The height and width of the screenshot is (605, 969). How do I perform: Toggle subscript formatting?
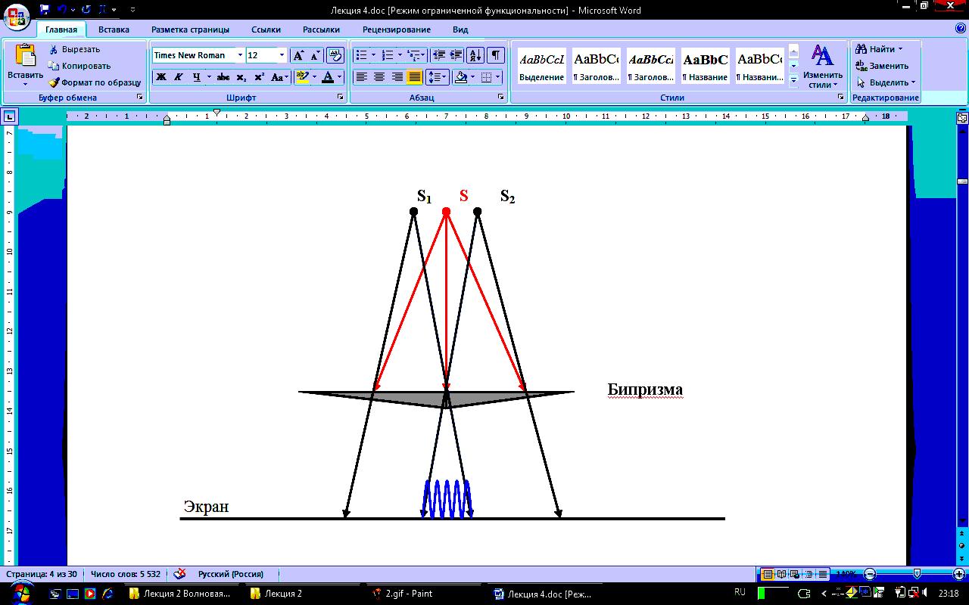click(x=241, y=77)
